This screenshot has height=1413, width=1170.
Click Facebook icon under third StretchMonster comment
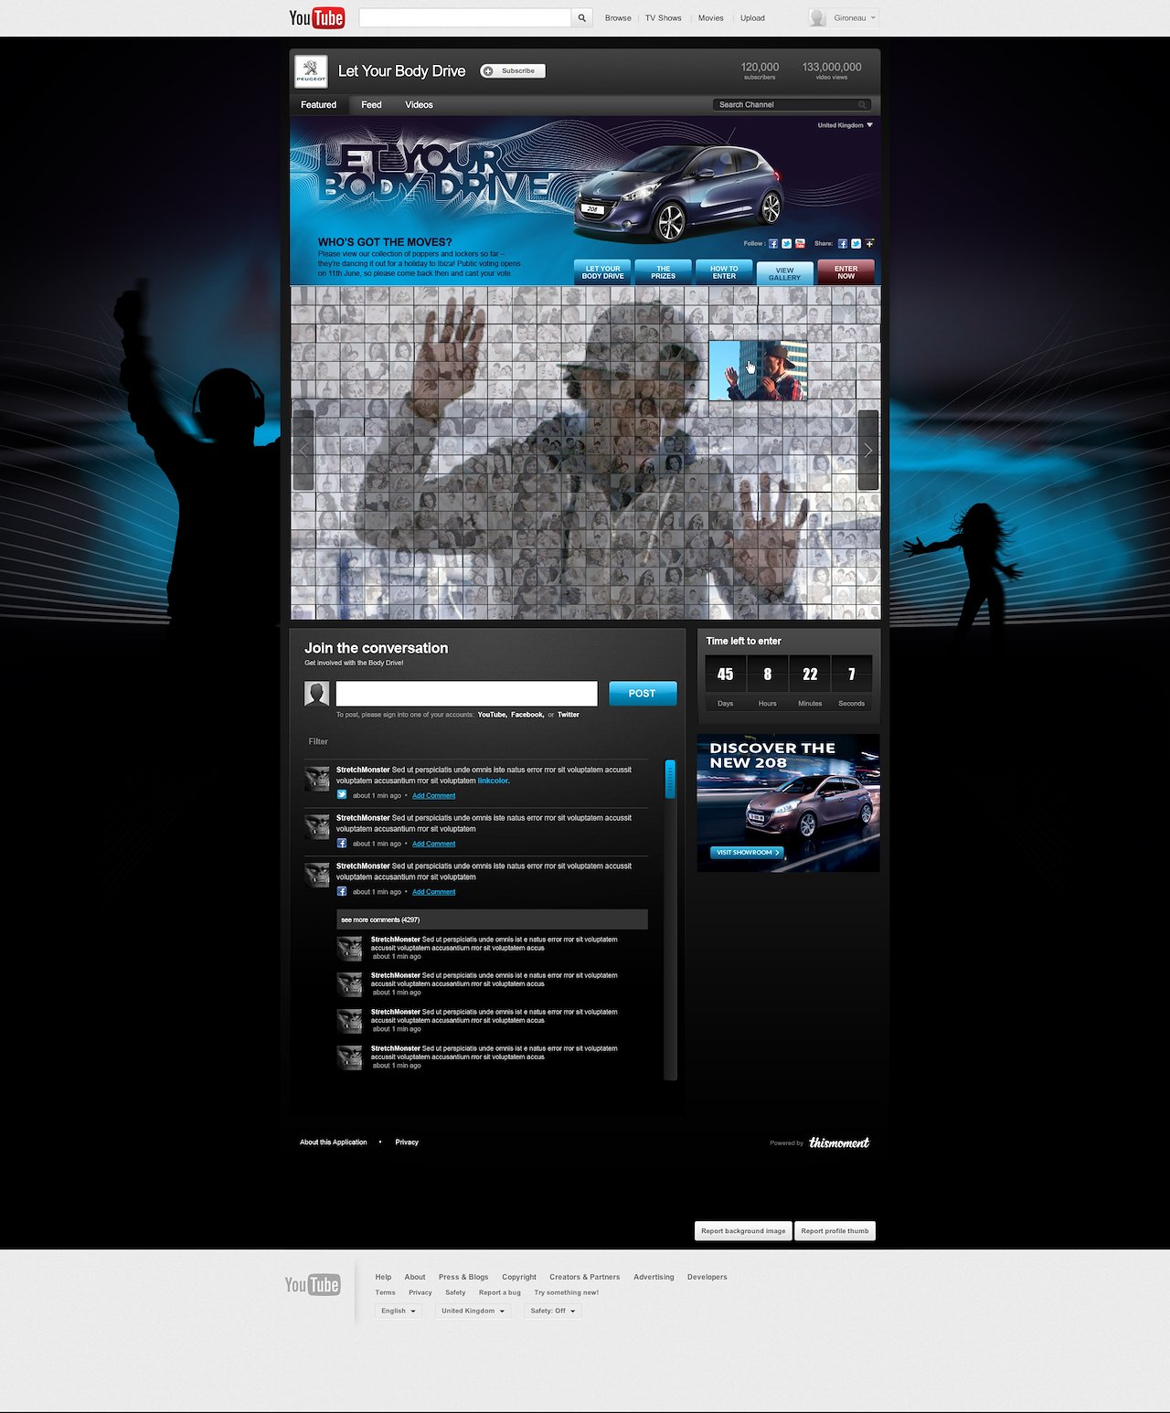(342, 891)
